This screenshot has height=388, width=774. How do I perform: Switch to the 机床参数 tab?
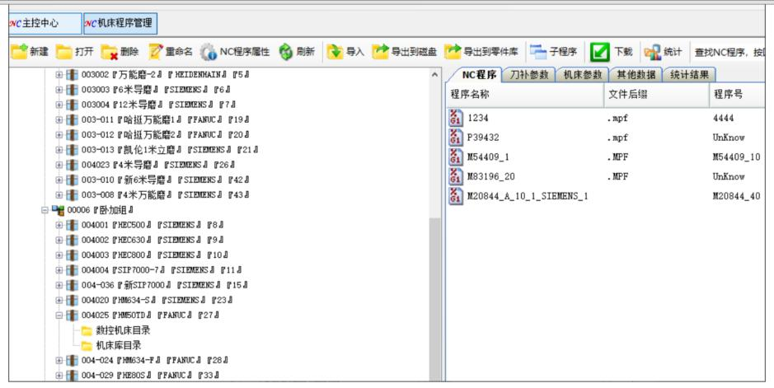click(x=580, y=75)
